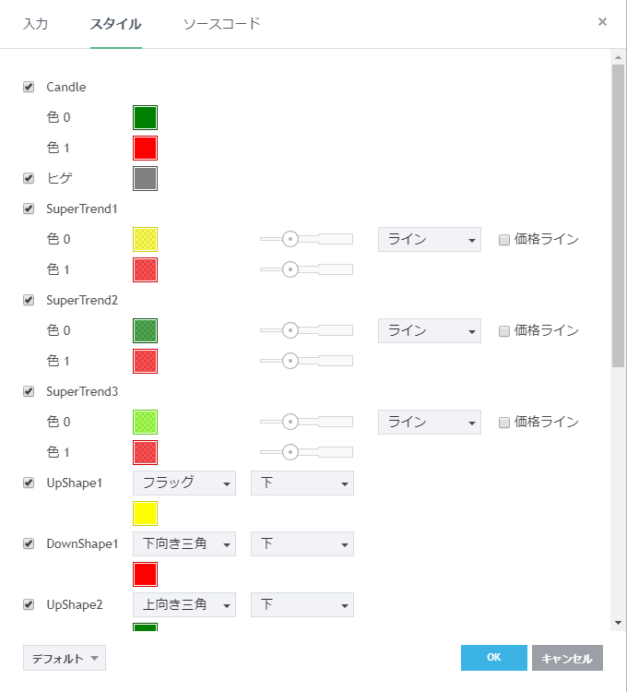
Task: Uncheck the Candle checkbox
Action: 29,87
